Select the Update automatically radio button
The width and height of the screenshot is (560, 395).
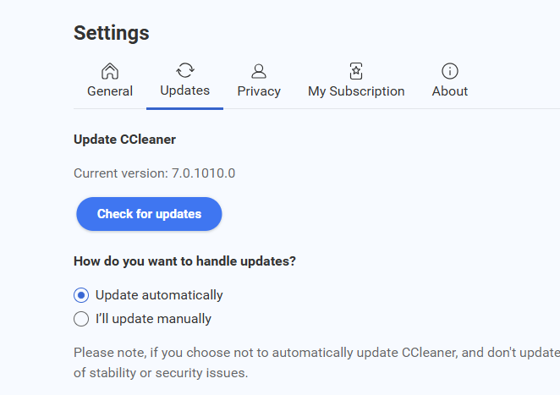coord(81,295)
